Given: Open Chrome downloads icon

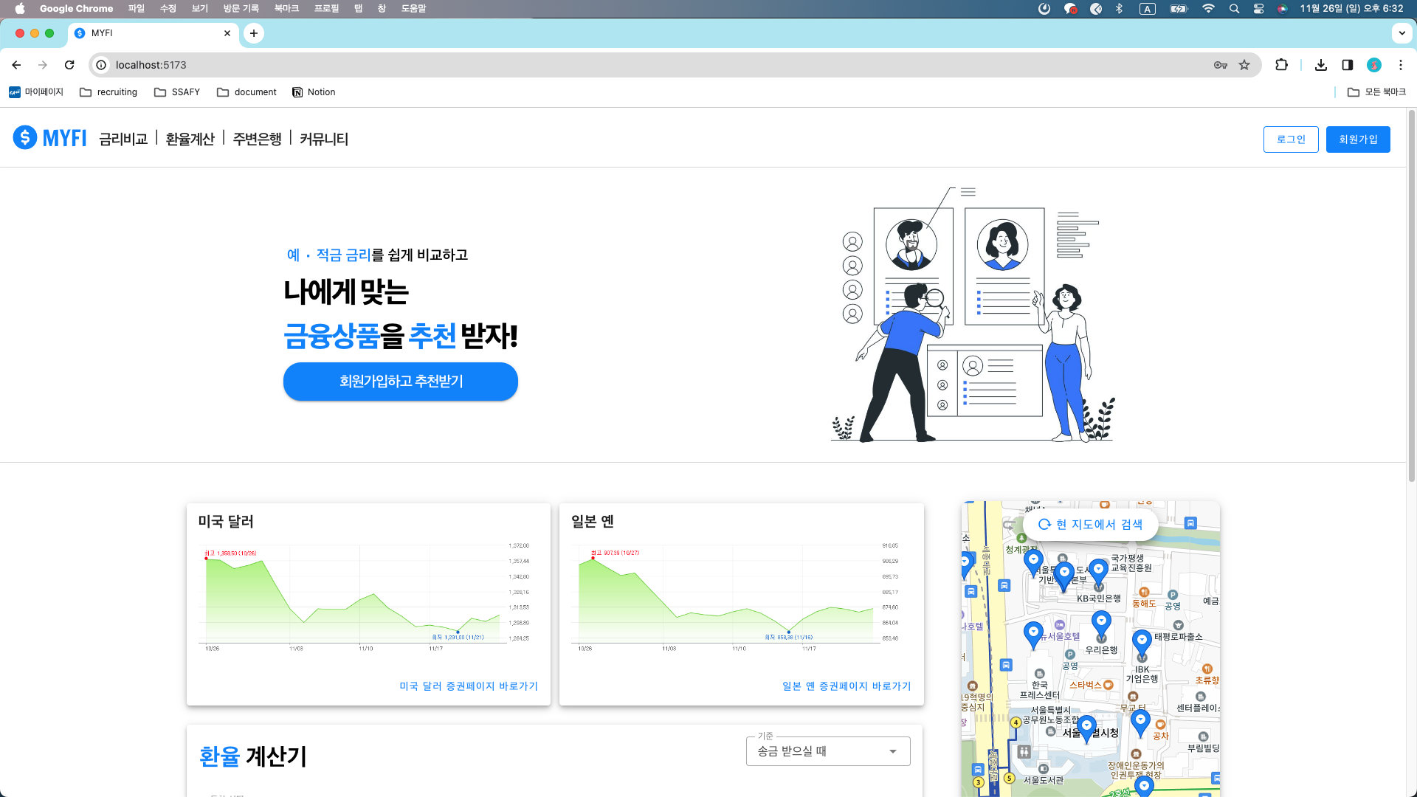Looking at the screenshot, I should (x=1321, y=65).
